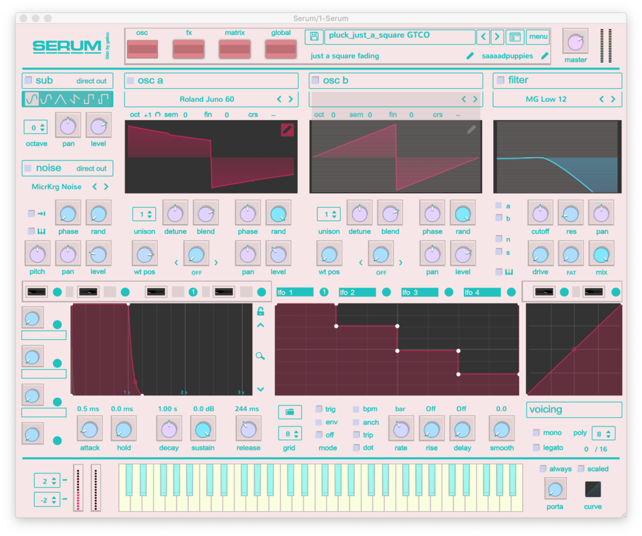Click the LFO shape folder icon
Screen dimensions: 642x536
[x=291, y=412]
